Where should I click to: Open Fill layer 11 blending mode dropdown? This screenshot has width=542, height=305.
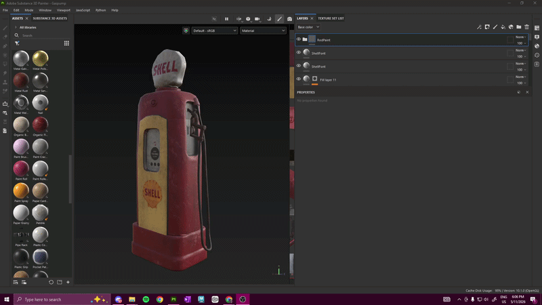pyautogui.click(x=520, y=77)
